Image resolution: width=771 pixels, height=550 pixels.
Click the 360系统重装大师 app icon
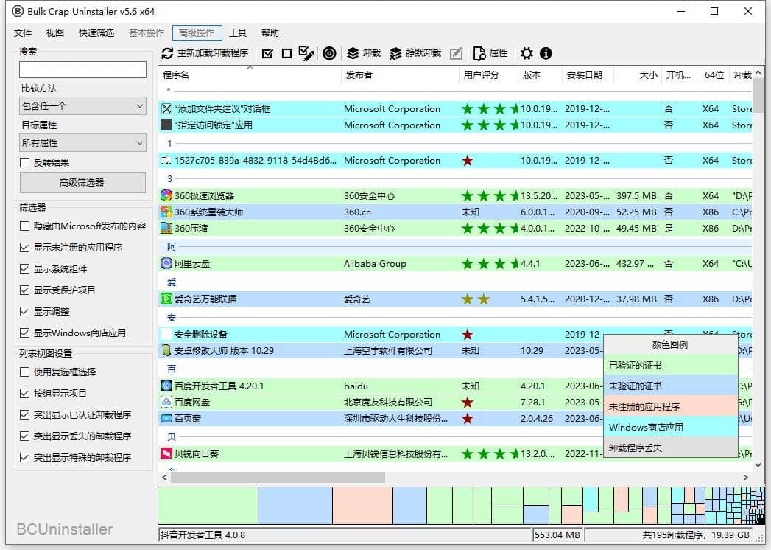(x=166, y=212)
